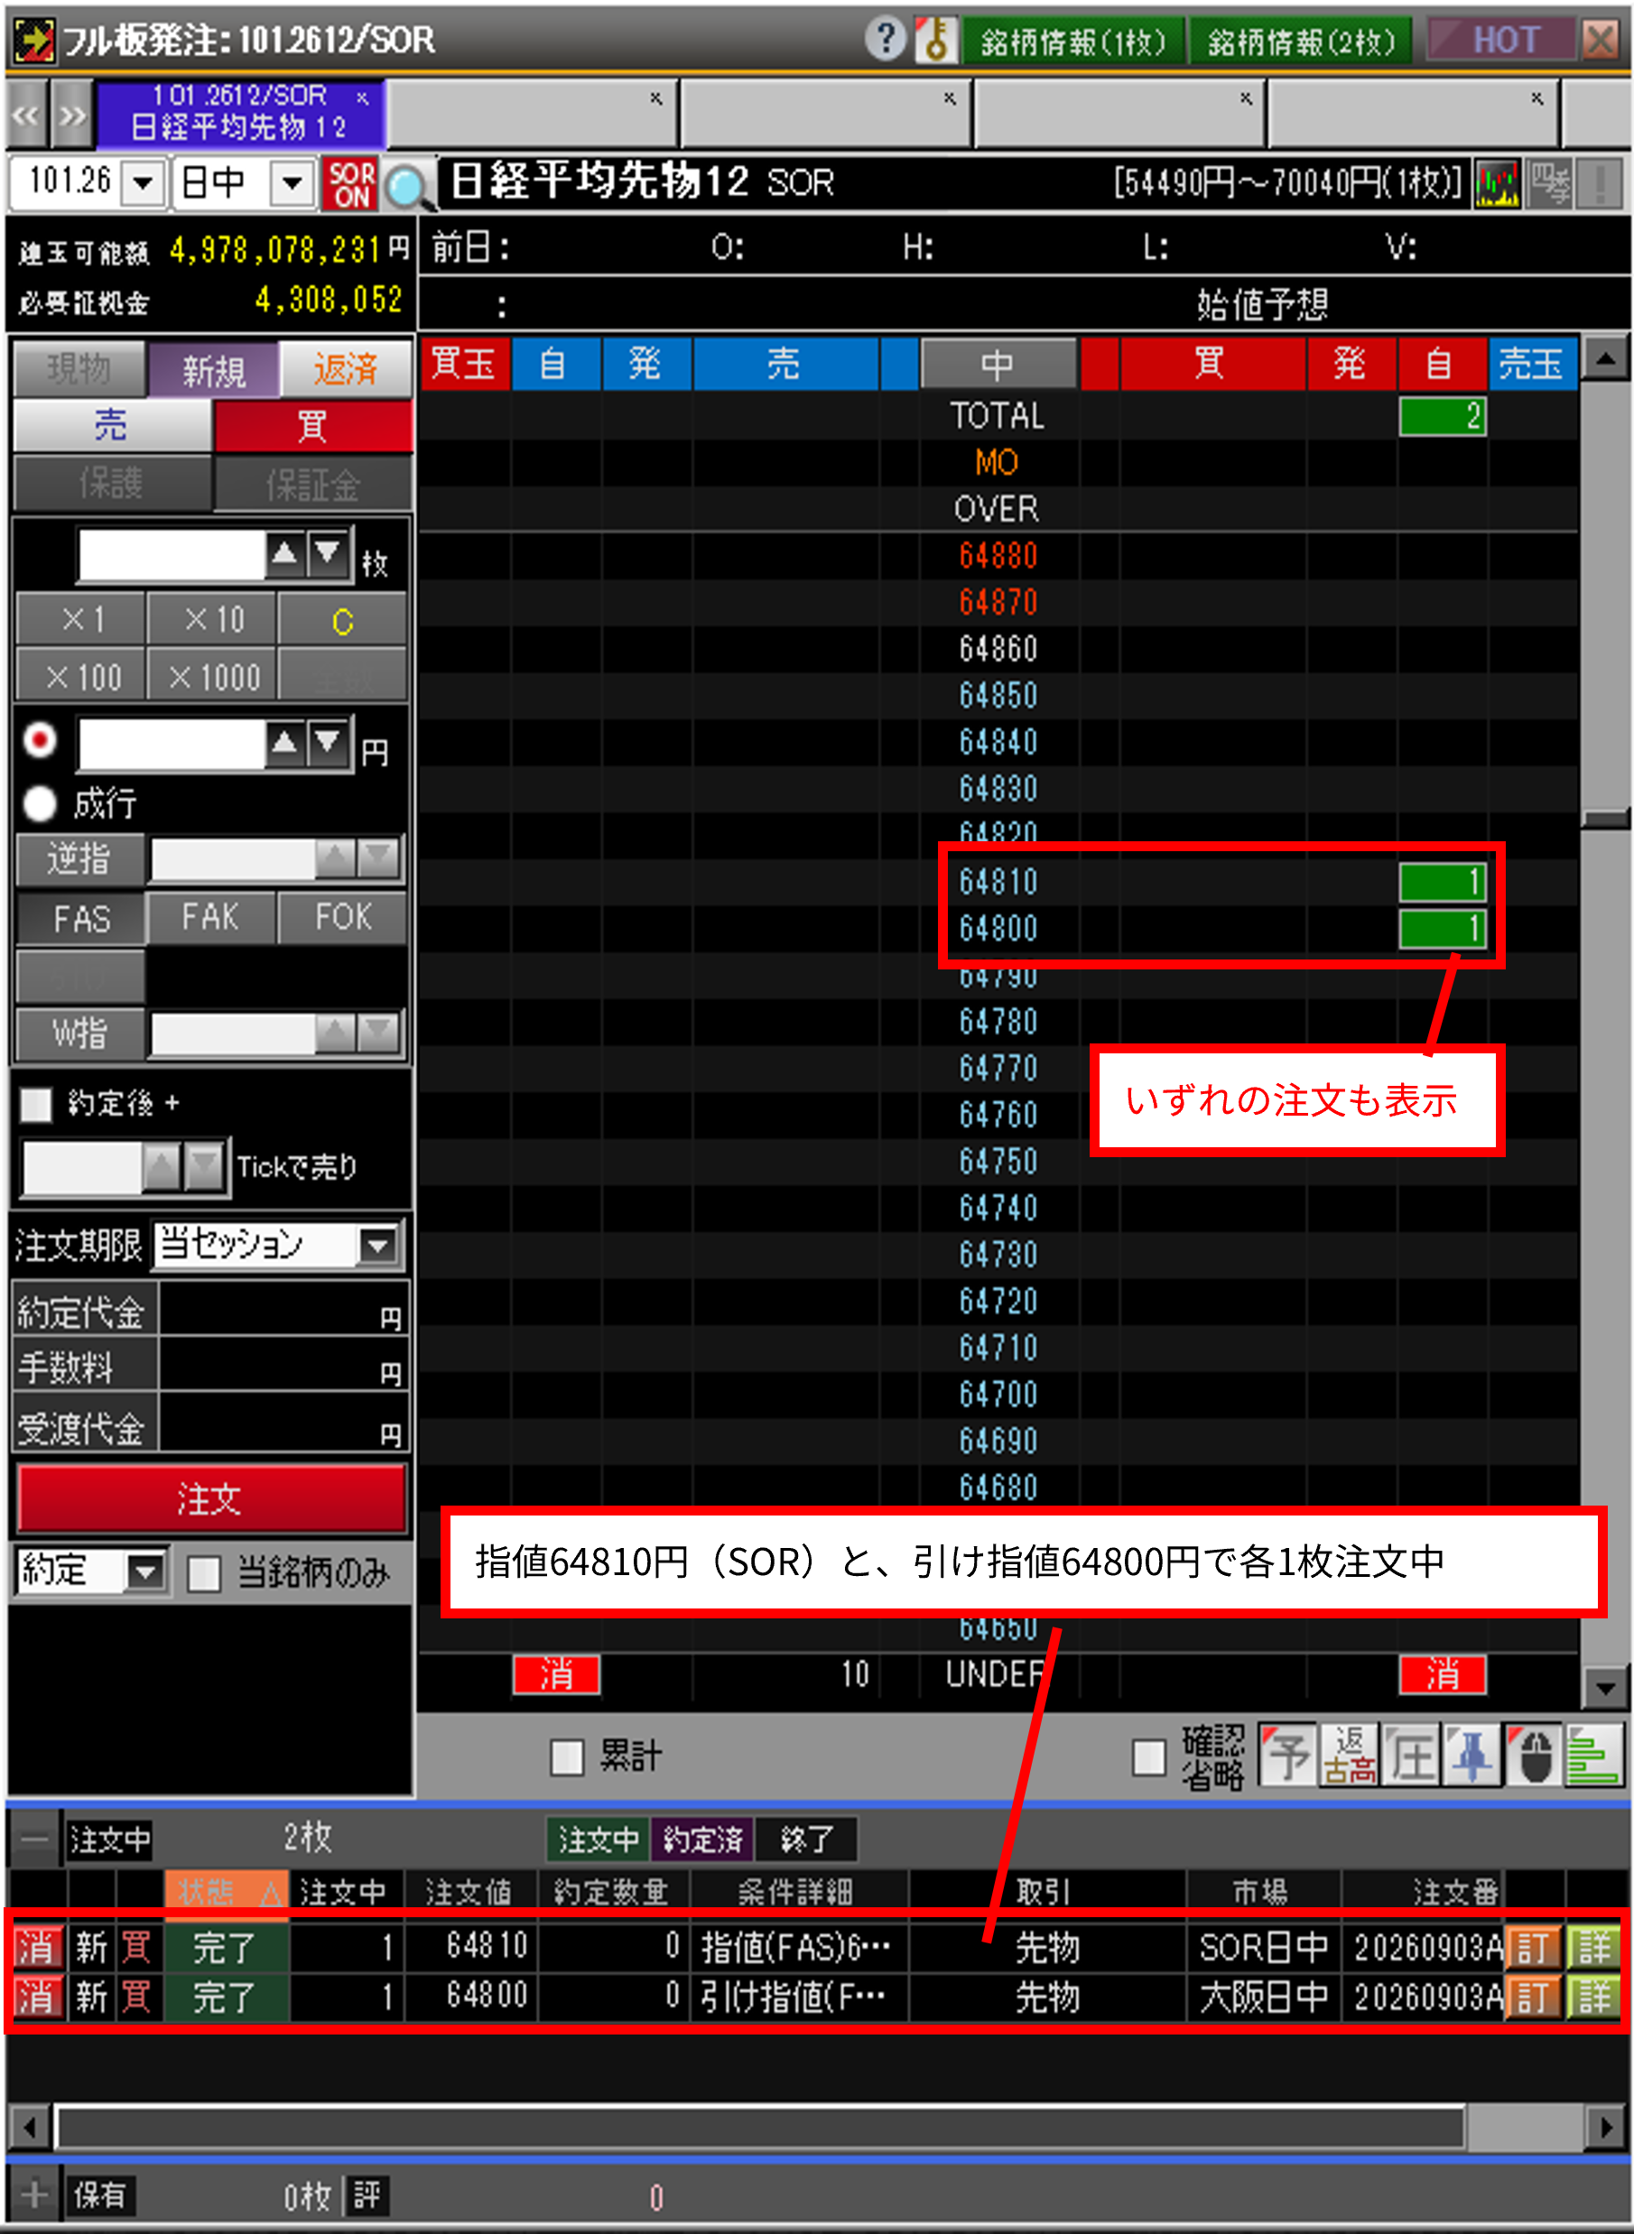Click the pin icon in bottom toolbar
Screen dimensions: 1634x2234
click(1472, 1757)
